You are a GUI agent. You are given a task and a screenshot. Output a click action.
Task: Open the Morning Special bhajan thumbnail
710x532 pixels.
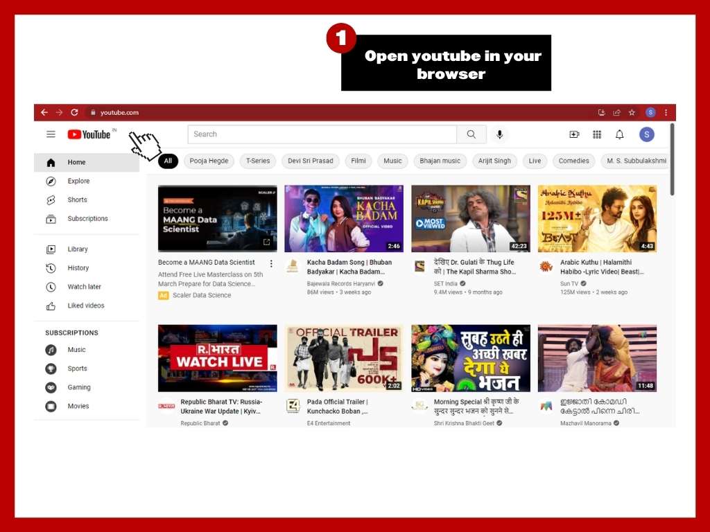click(471, 358)
